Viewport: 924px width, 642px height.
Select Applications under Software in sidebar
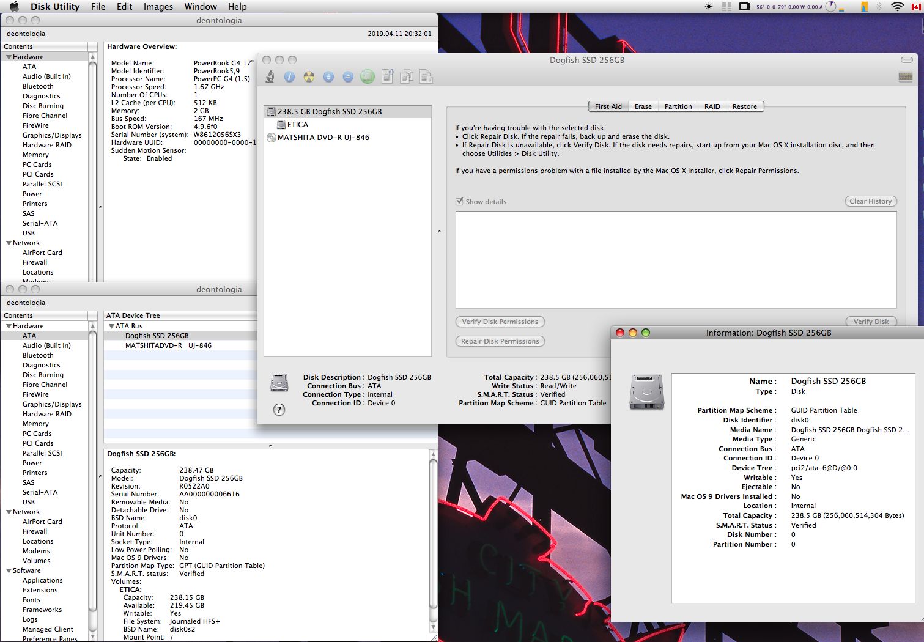42,580
